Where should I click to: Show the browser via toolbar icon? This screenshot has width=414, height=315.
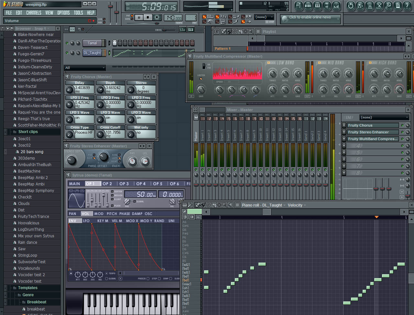pos(327,6)
